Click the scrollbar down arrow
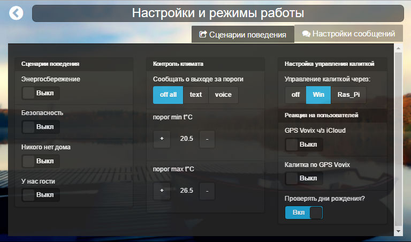411x242 pixels. point(398,231)
